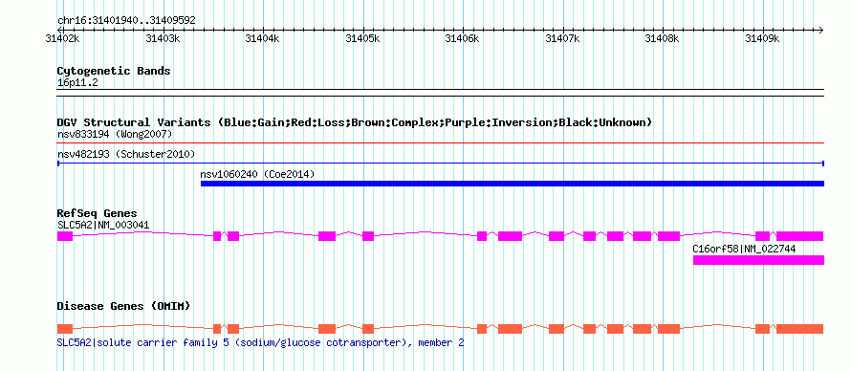Click the 31409k ruler label

[763, 39]
